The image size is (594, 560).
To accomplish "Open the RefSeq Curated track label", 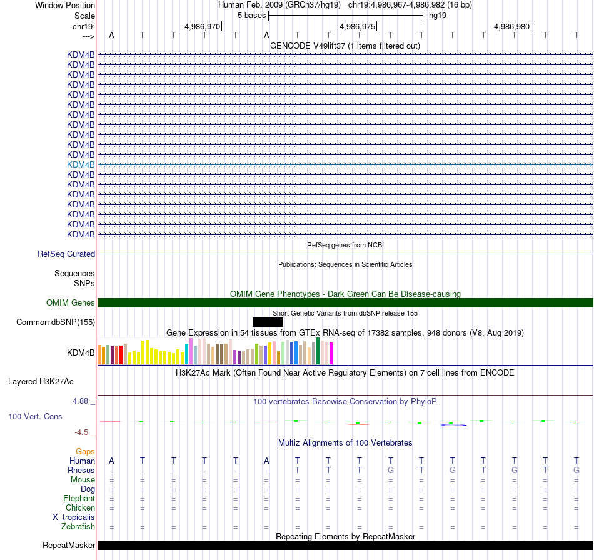I will 66,254.
